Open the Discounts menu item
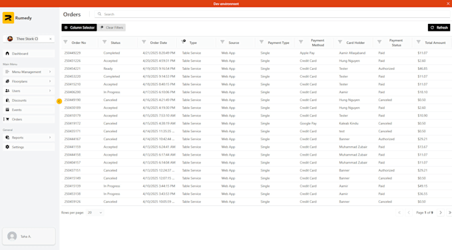This screenshot has height=250, width=452. click(29, 100)
